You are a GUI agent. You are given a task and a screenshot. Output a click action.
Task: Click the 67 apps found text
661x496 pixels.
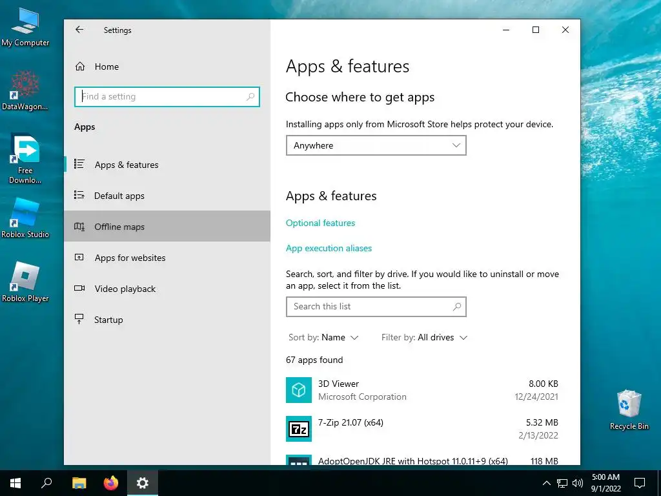pos(314,360)
